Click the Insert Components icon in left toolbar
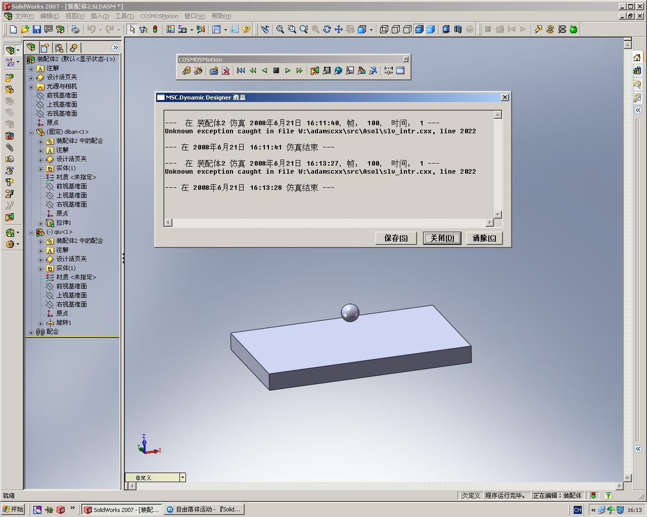The width and height of the screenshot is (647, 517). (10, 78)
